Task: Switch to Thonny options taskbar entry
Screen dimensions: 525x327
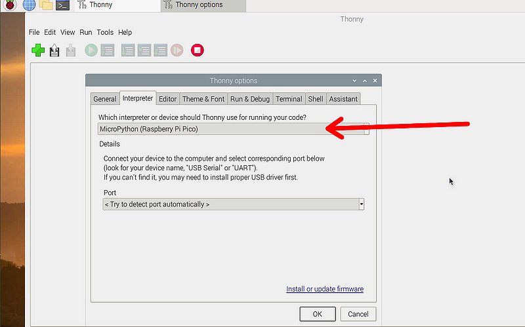Action: click(x=203, y=5)
